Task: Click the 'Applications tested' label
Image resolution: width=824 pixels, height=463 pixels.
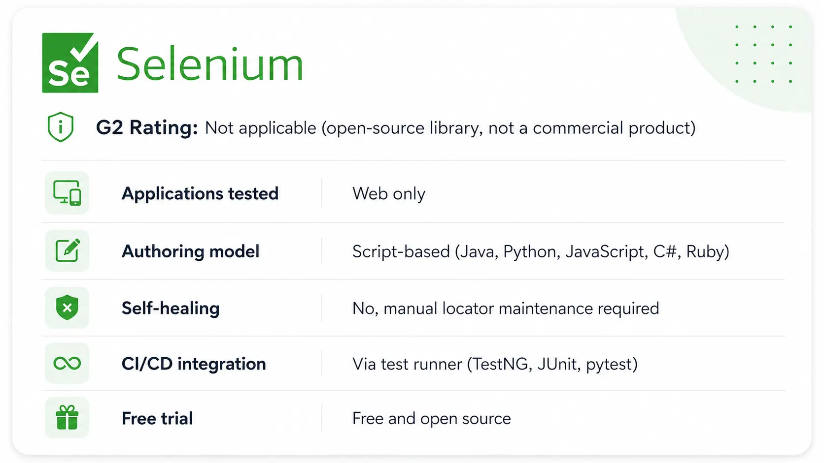Action: pyautogui.click(x=200, y=193)
